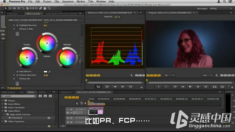
Task: Open the 1/4 playback resolution dropdown
Action: (x=207, y=75)
